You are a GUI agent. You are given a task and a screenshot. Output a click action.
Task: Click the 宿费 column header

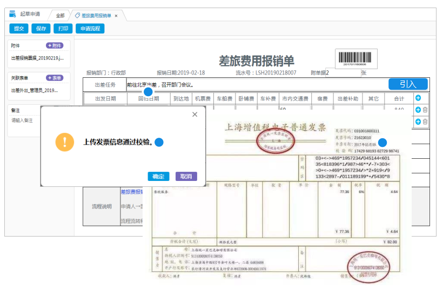pos(323,98)
